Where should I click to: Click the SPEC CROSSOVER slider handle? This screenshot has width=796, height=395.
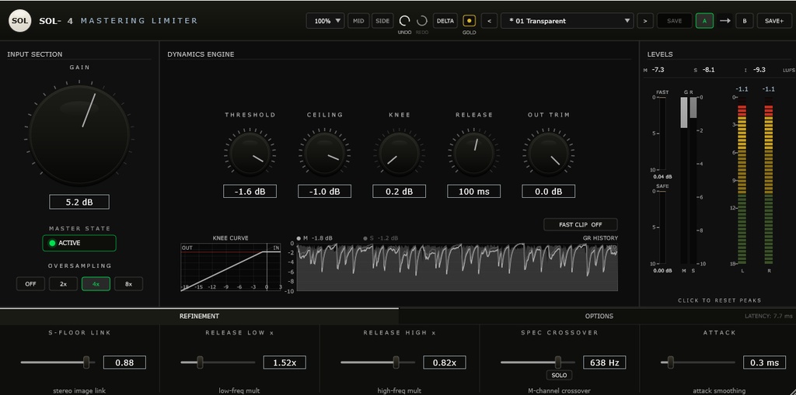[558, 362]
